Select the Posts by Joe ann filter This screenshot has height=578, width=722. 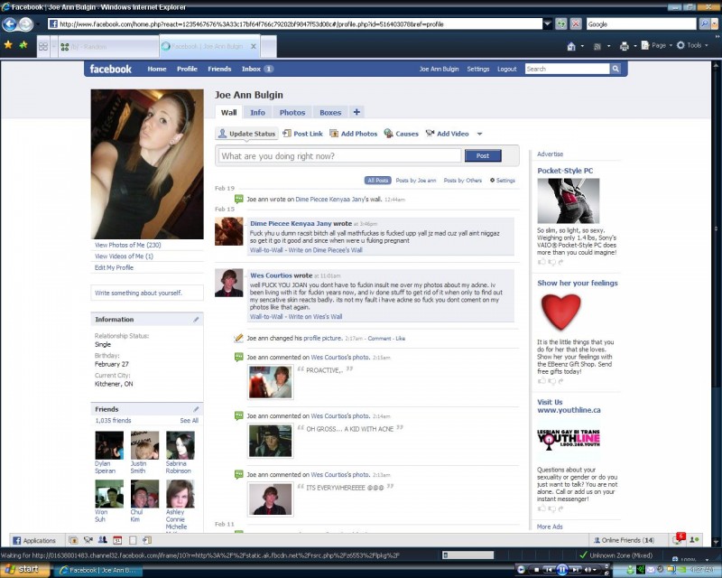pos(416,181)
